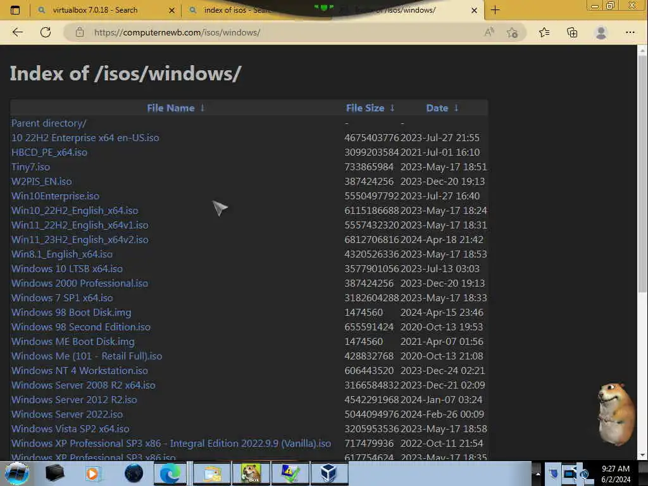This screenshot has width=648, height=486.
Task: Click file size 6812706816 cell
Action: pyautogui.click(x=371, y=239)
